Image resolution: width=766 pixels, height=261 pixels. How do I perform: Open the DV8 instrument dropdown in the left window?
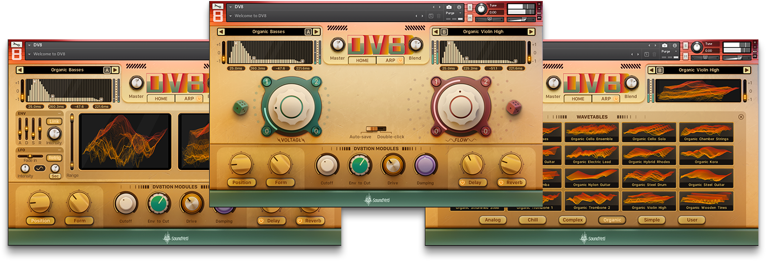click(x=29, y=45)
